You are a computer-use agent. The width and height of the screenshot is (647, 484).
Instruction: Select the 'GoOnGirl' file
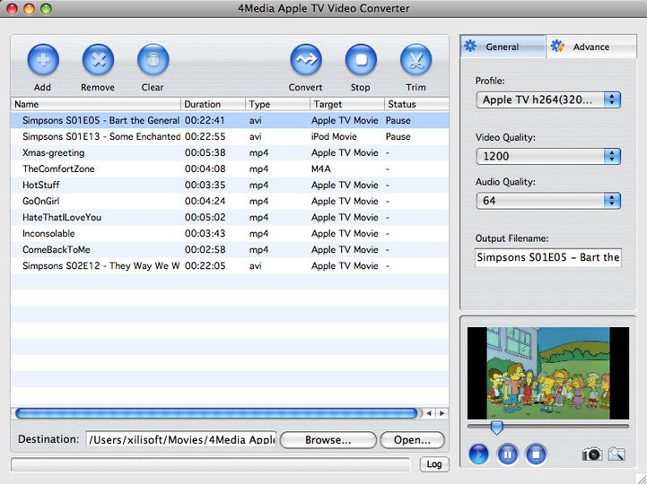(230, 201)
